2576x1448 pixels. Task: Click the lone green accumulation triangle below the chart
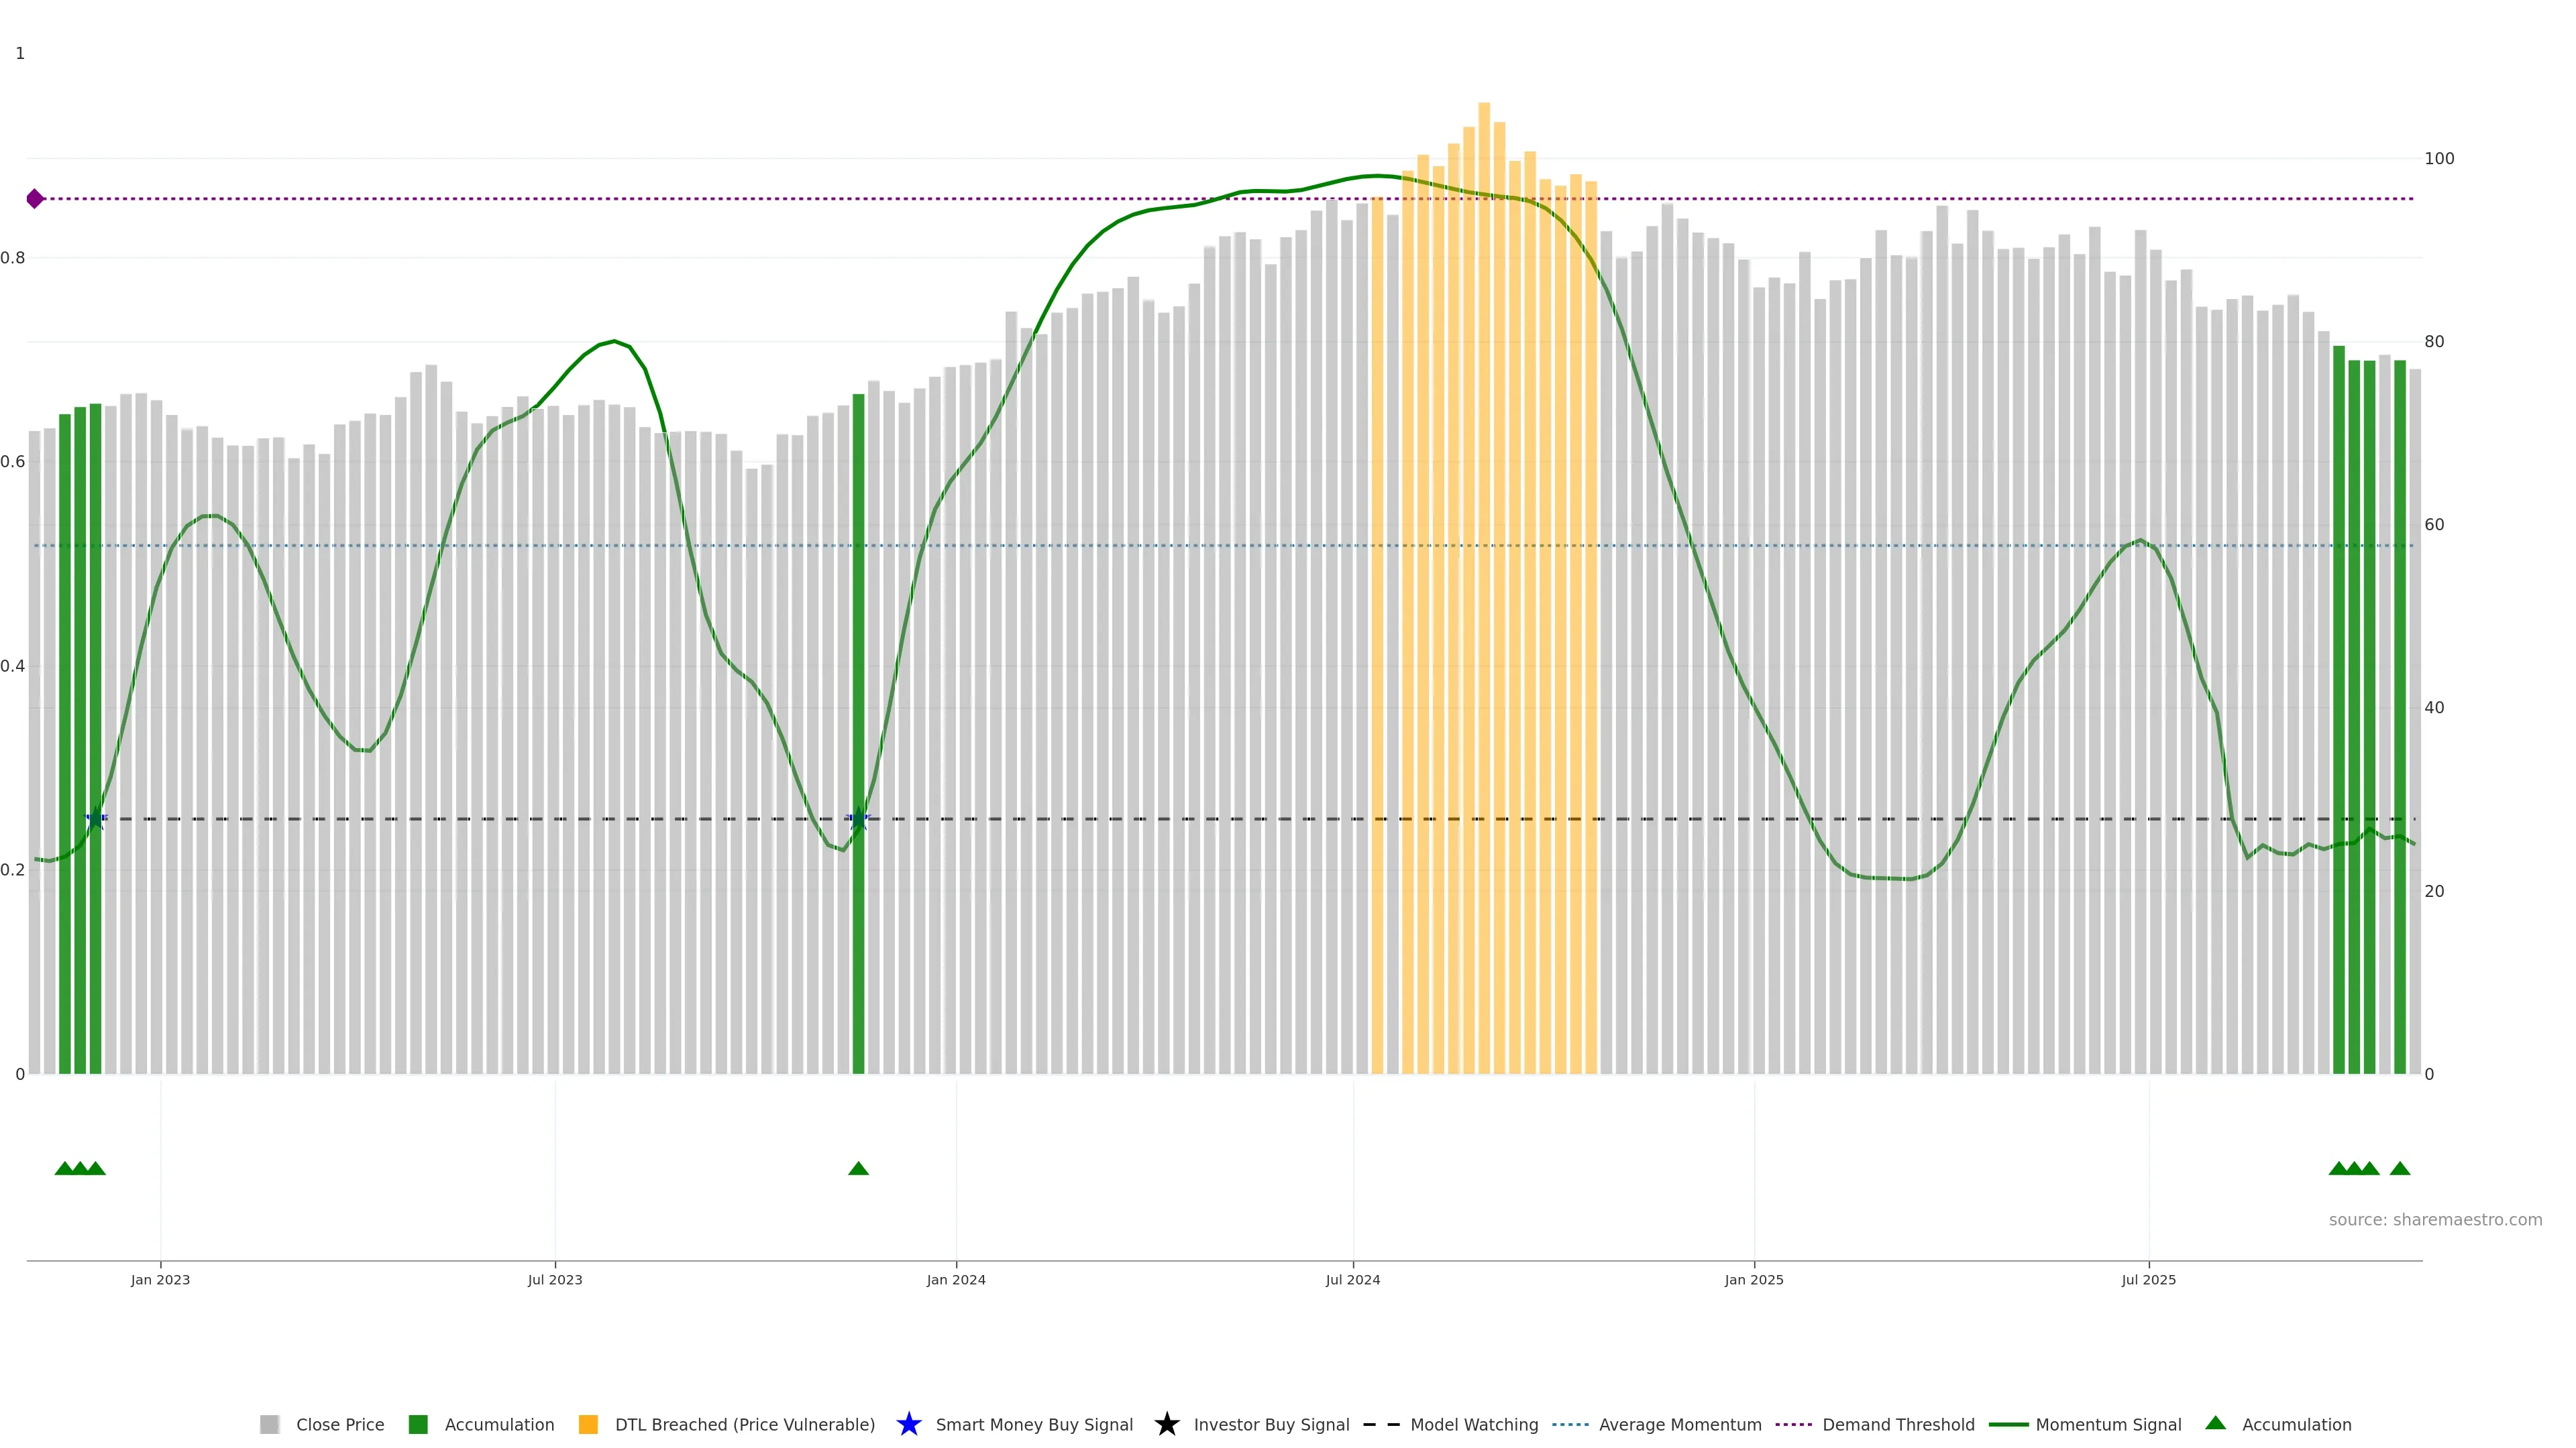(x=858, y=1168)
